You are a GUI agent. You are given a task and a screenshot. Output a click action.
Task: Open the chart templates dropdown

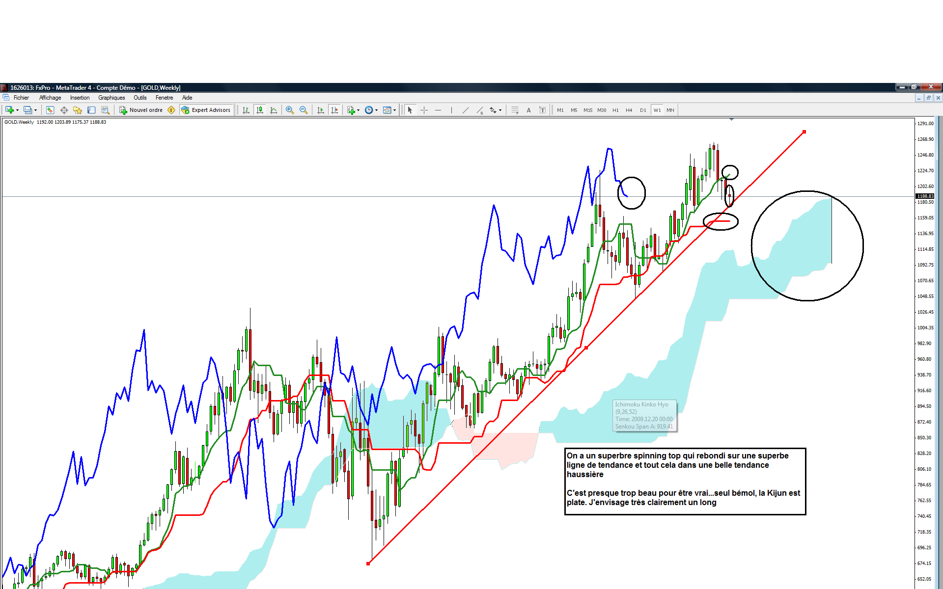pos(394,110)
